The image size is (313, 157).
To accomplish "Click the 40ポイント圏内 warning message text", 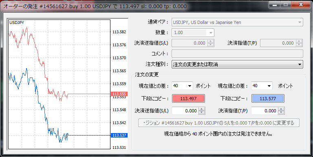I will click(218, 134).
